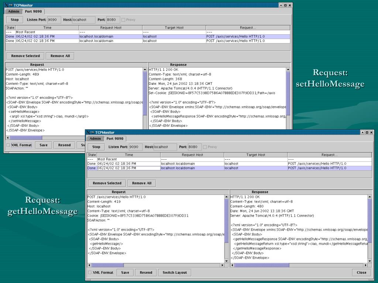This screenshot has height=283, width=378.
Task: Minimize the front TCPMonitor window
Action: [x=362, y=132]
